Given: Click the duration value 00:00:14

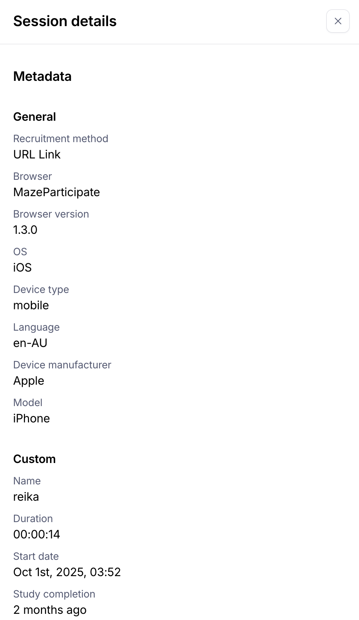Looking at the screenshot, I should (x=37, y=534).
